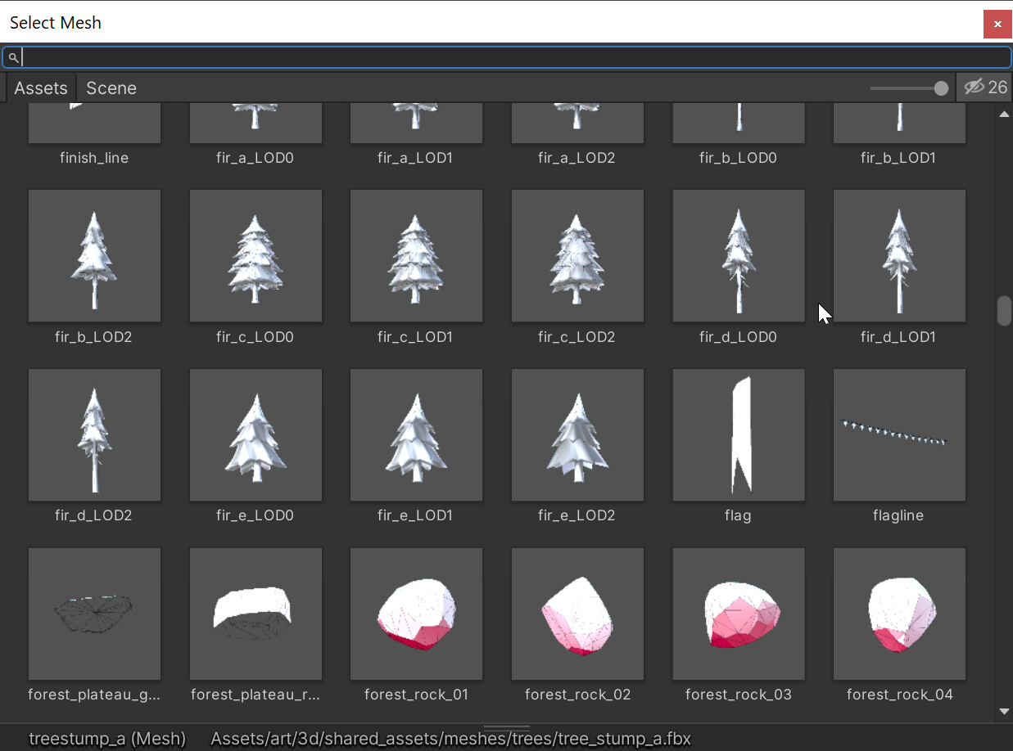Select the fir_e_LOD2 mesh
Image resolution: width=1013 pixels, height=751 pixels.
[x=577, y=434]
